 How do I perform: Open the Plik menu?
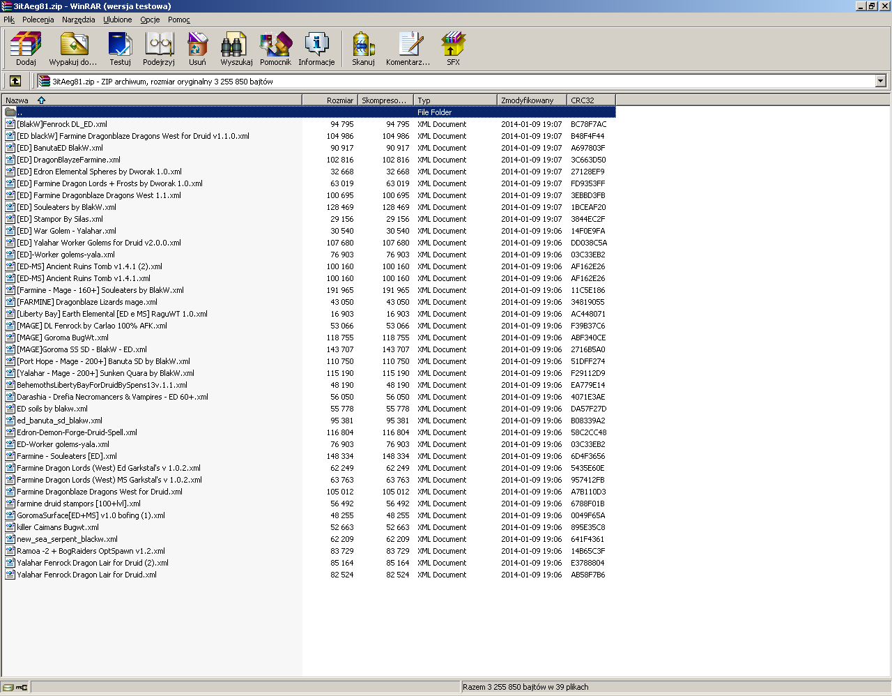pyautogui.click(x=9, y=20)
